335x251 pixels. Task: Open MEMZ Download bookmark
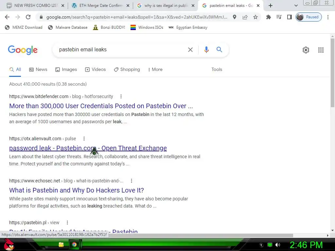(x=24, y=27)
